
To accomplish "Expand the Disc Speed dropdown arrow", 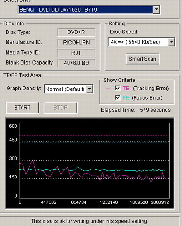I will [172, 42].
